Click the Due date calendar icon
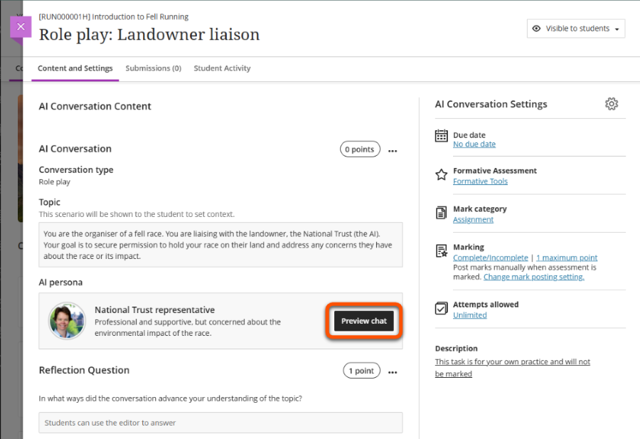 [441, 136]
